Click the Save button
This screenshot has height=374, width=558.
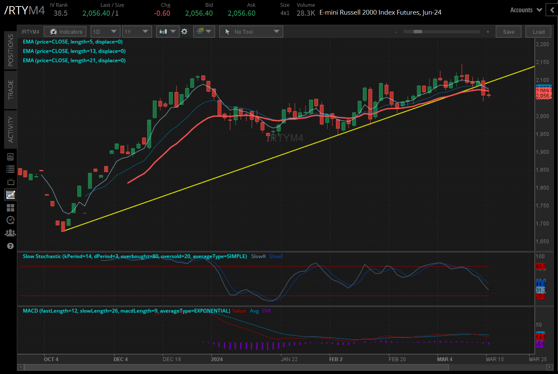tap(508, 31)
